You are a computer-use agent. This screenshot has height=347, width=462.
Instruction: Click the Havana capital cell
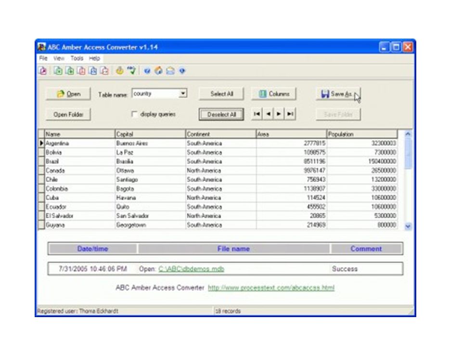[150, 198]
